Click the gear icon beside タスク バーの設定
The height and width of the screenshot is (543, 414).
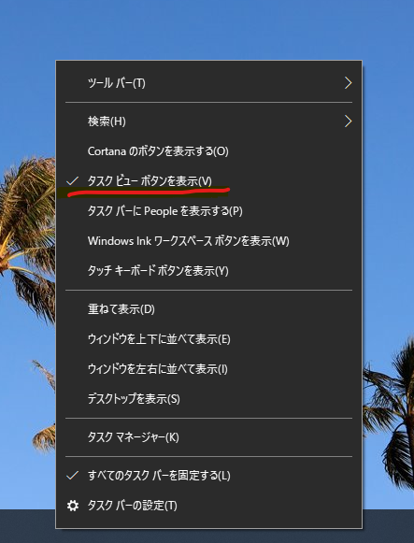(72, 506)
